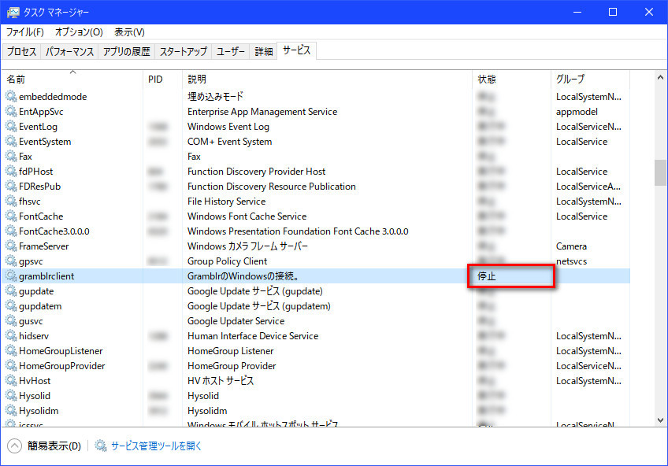Click the gear icon next to gramblrclient

click(x=11, y=276)
